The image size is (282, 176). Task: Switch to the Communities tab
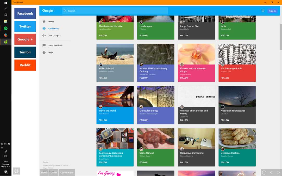67,172
